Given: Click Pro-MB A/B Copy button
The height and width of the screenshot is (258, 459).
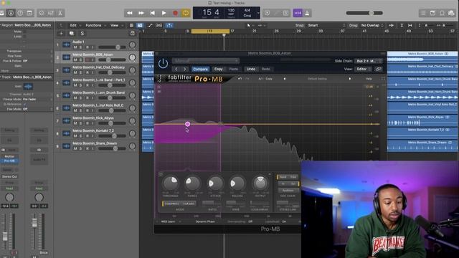Looking at the screenshot, I should pyautogui.click(x=265, y=79).
